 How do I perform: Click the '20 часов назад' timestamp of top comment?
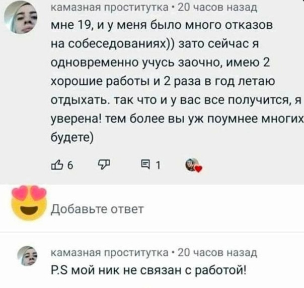coord(217,8)
